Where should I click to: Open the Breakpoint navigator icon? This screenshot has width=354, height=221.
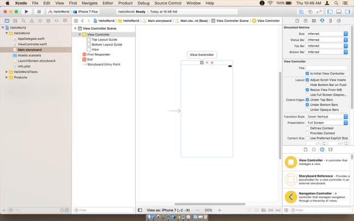click(x=57, y=21)
